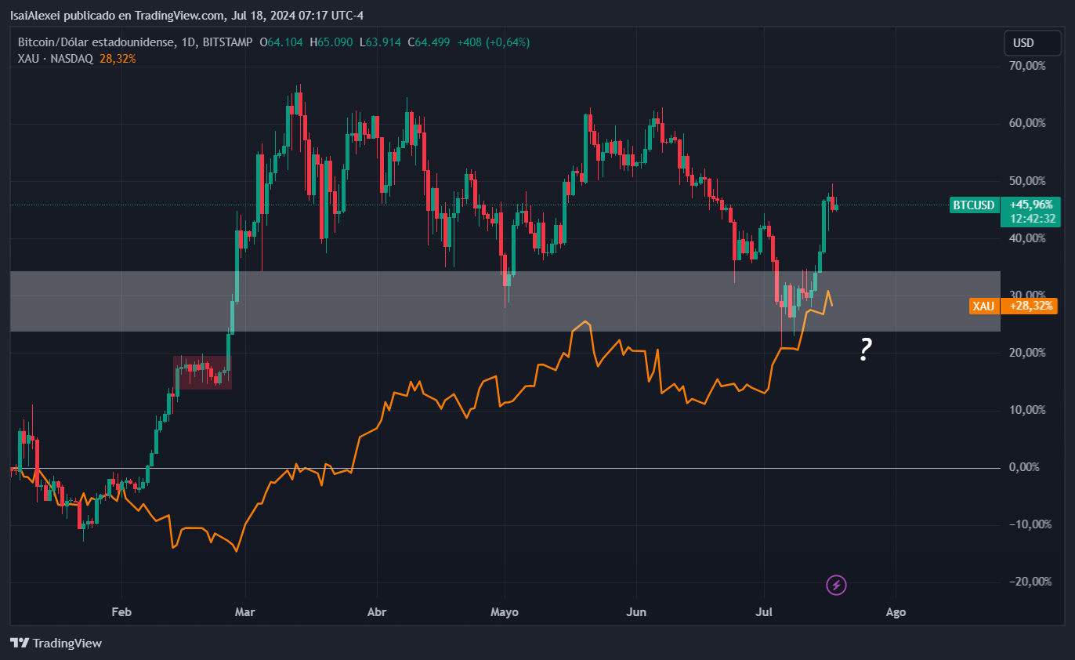The image size is (1075, 660).
Task: Click the closing price C64.499 value
Action: point(429,42)
